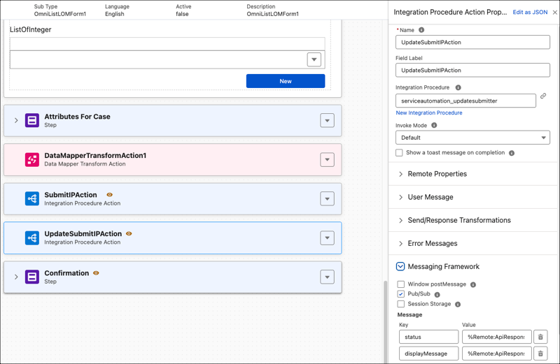
Task: Click the UpdateSubmitIPAction integration procedure icon
Action: (x=31, y=238)
